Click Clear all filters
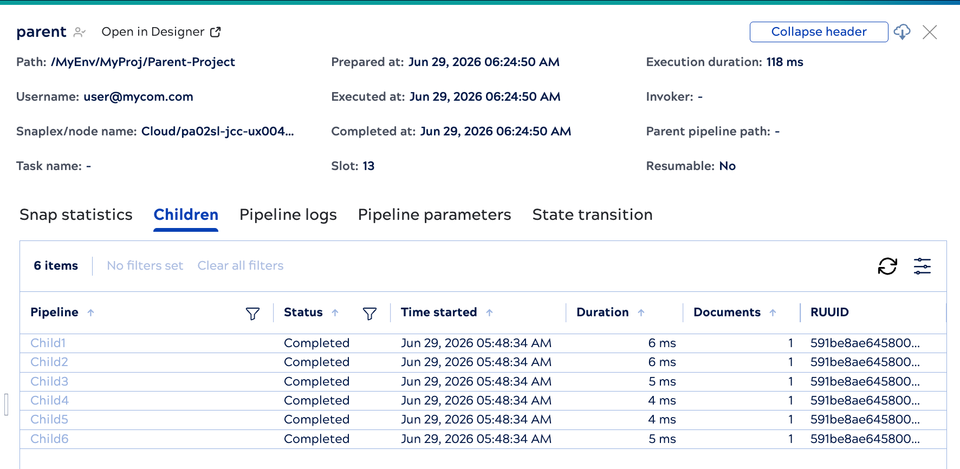The width and height of the screenshot is (960, 469). tap(241, 265)
